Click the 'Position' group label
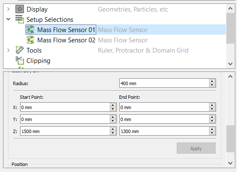237x172 pixels. [x=20, y=164]
